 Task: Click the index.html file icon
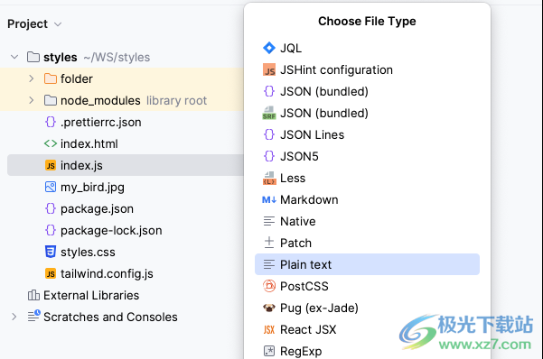click(51, 143)
